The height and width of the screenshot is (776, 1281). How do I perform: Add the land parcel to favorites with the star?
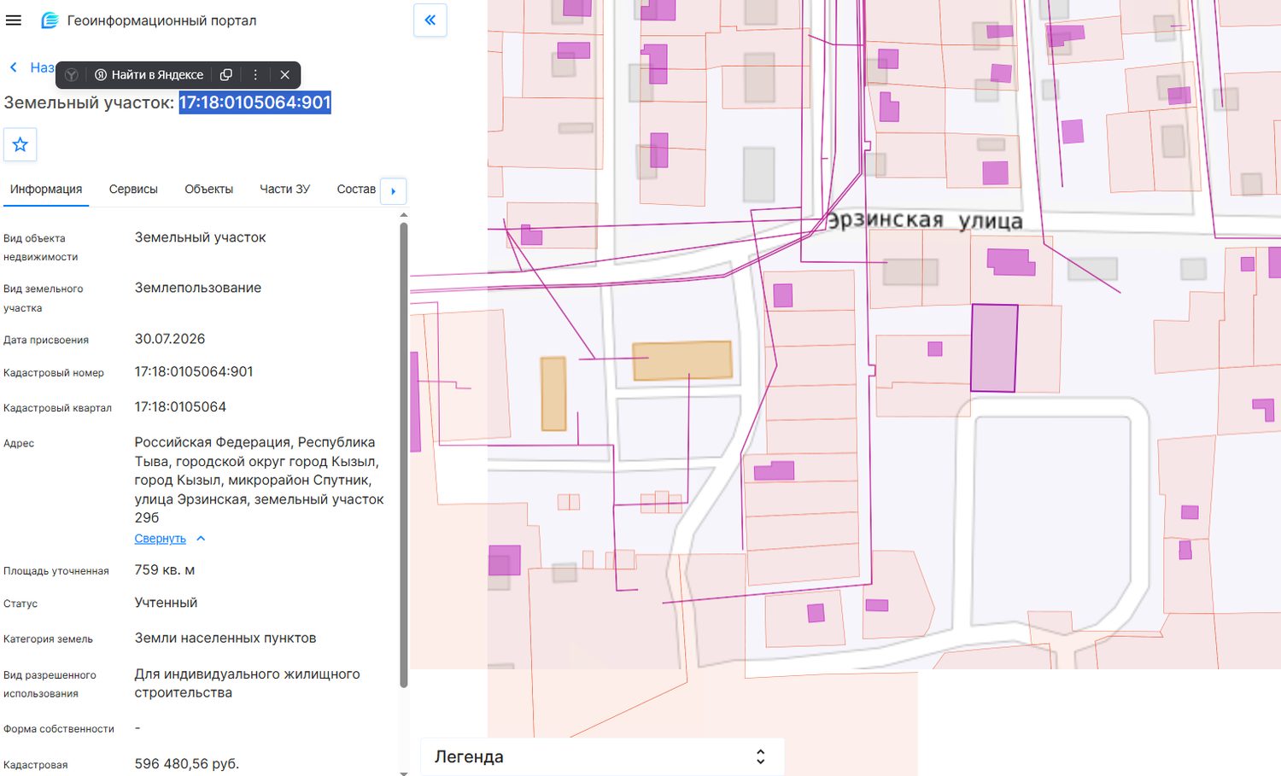click(x=20, y=144)
